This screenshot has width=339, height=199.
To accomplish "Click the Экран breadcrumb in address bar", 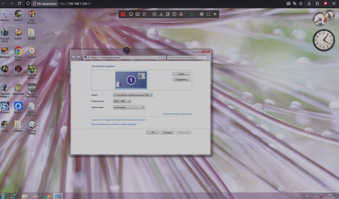I will point(93,57).
